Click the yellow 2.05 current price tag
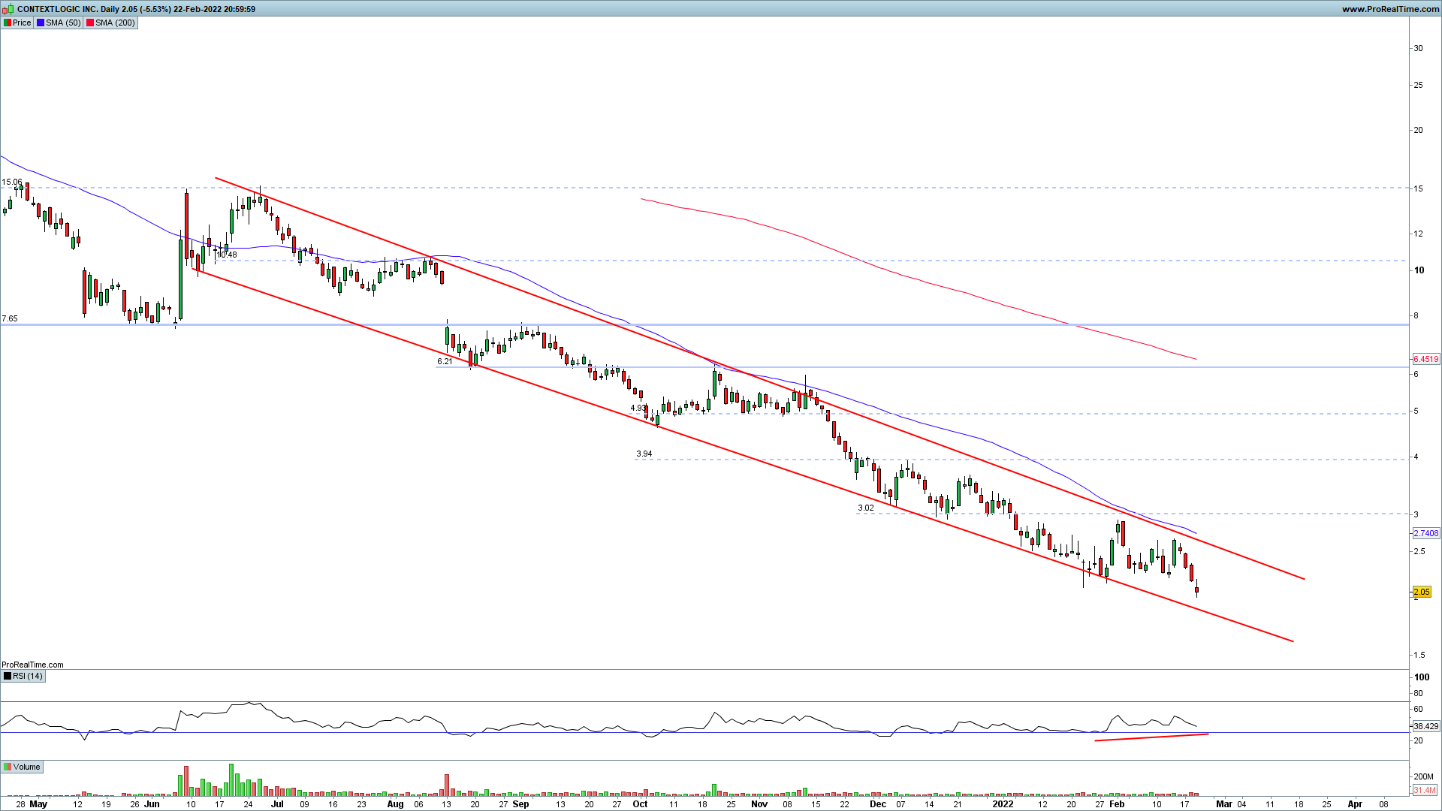Image resolution: width=1442 pixels, height=811 pixels. (x=1421, y=592)
